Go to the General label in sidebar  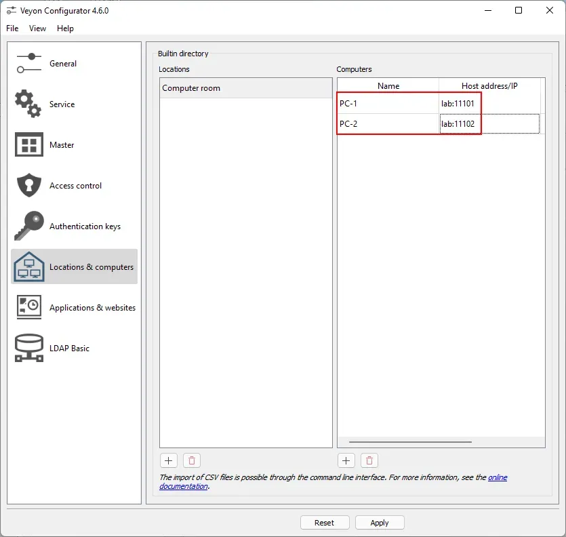click(x=63, y=64)
